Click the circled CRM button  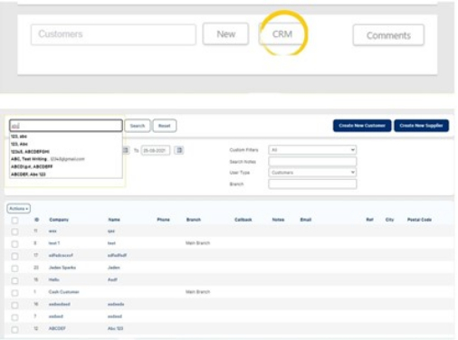[x=282, y=34]
